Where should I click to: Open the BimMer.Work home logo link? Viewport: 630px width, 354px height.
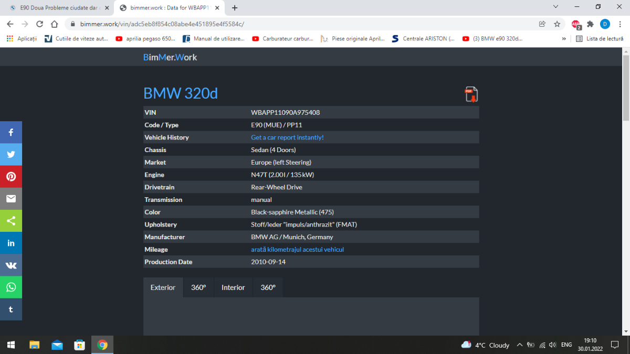pyautogui.click(x=170, y=57)
